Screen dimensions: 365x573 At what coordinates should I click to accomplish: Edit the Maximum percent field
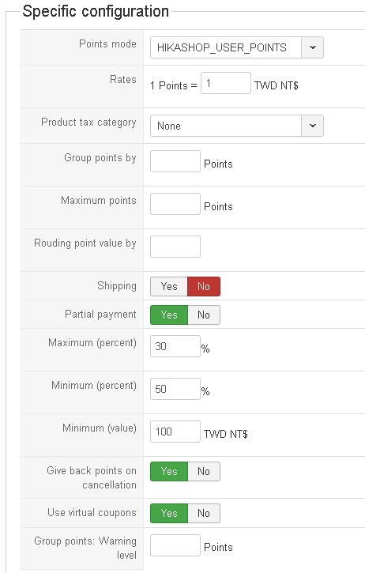pyautogui.click(x=175, y=346)
